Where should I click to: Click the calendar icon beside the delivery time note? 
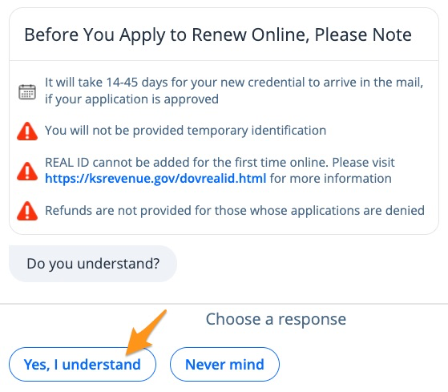tap(27, 91)
